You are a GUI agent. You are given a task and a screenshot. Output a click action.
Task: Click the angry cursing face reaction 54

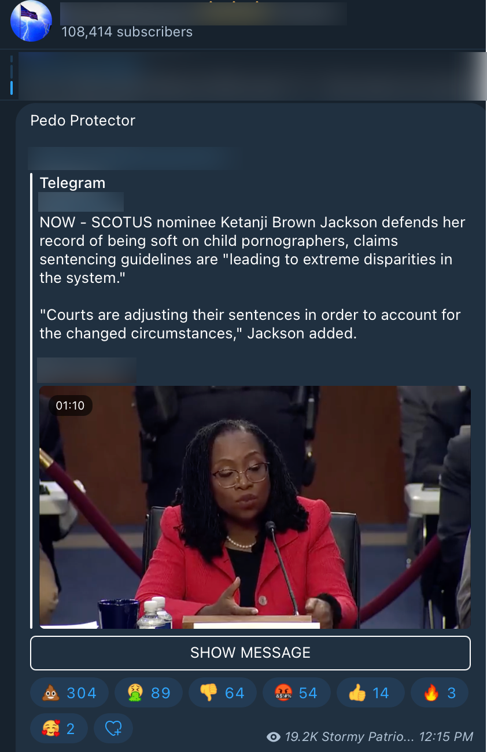[x=296, y=693]
